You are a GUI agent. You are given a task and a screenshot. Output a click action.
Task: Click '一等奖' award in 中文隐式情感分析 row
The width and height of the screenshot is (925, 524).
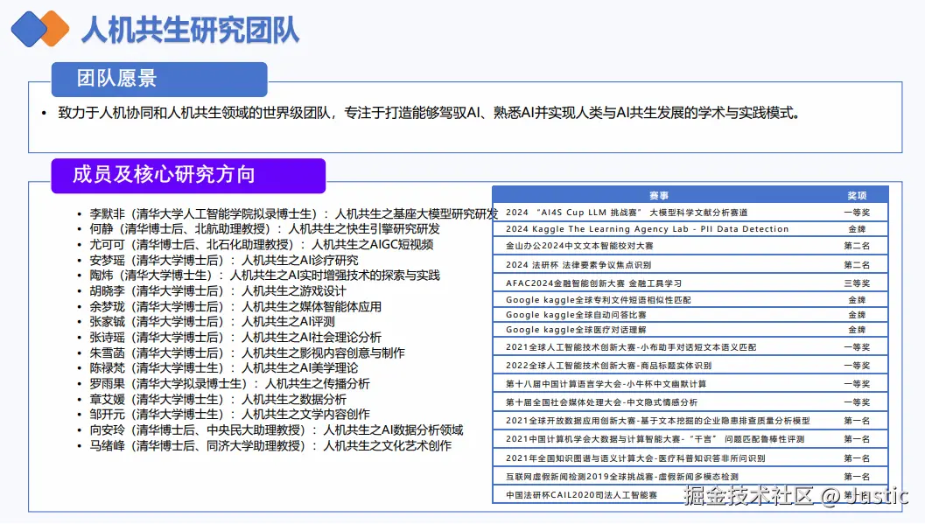[x=857, y=402]
